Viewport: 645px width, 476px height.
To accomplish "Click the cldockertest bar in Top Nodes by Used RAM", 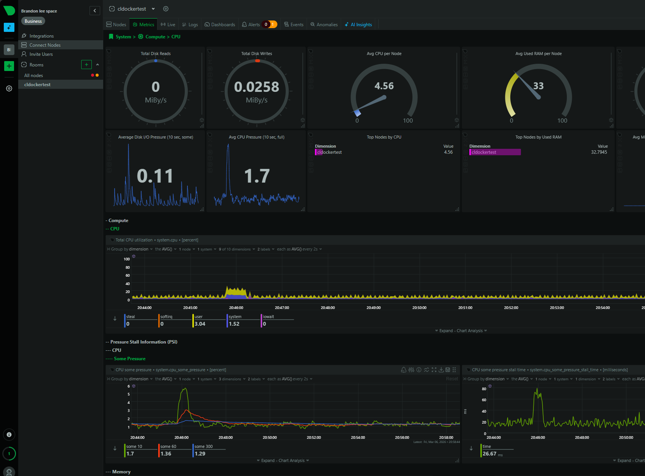I will coord(495,152).
